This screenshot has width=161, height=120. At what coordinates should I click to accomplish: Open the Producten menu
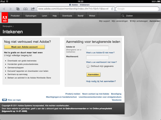coord(15,16)
